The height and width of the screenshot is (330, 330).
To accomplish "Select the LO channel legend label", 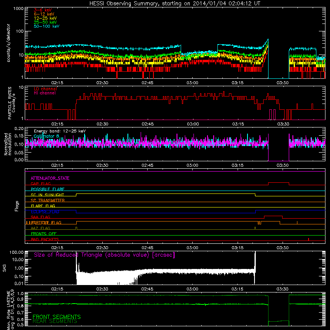I will point(45,89).
